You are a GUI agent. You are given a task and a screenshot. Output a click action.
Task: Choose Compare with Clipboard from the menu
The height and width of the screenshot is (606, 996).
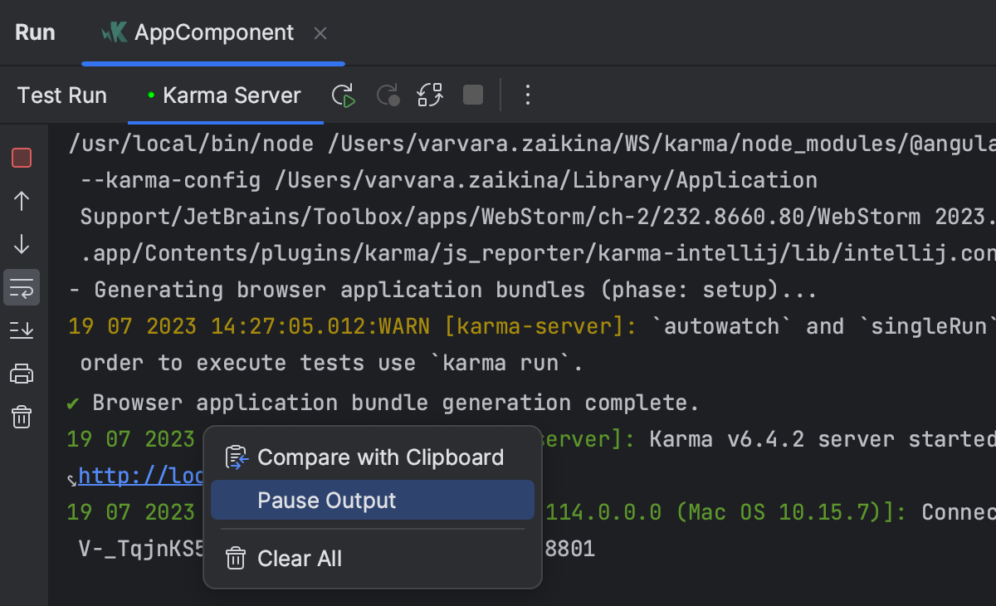tap(380, 457)
